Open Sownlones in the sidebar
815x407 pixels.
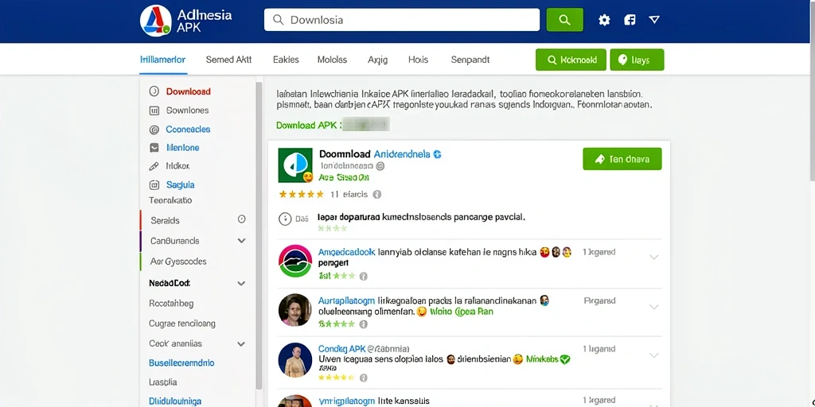(x=187, y=110)
